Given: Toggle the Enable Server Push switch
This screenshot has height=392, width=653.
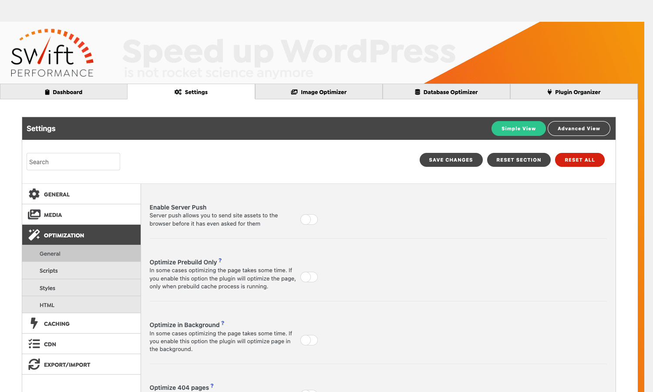Looking at the screenshot, I should [x=309, y=220].
